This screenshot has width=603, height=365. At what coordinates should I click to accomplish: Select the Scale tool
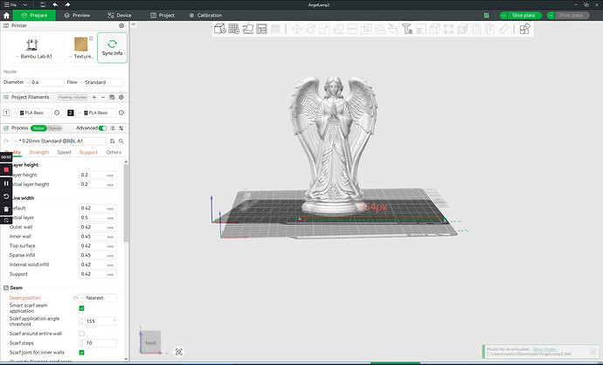(324, 29)
